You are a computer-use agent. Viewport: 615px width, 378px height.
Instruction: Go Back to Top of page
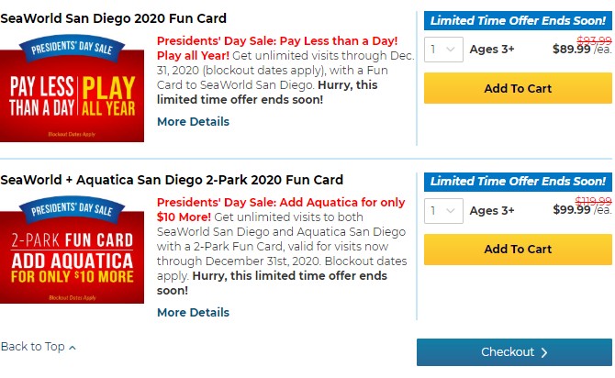pyautogui.click(x=38, y=347)
